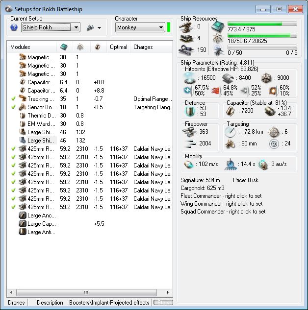The height and width of the screenshot is (310, 308).
Task: Click the thermal resistance icon 64.8%
Action: pos(216,90)
